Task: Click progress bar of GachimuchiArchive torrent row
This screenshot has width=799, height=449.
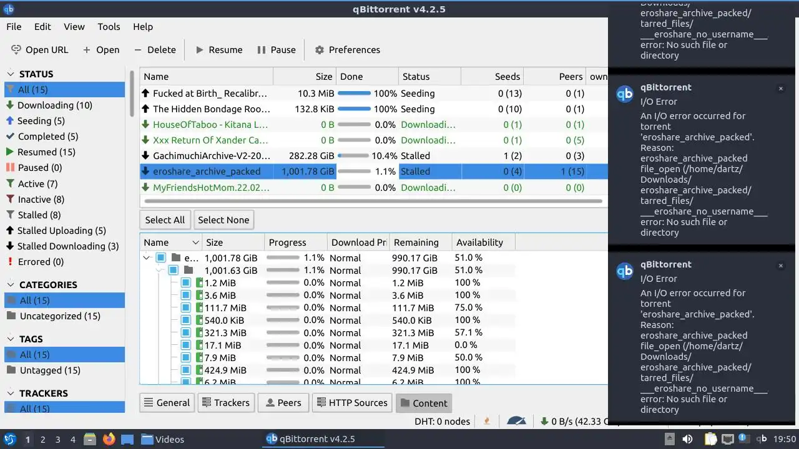Action: 355,156
